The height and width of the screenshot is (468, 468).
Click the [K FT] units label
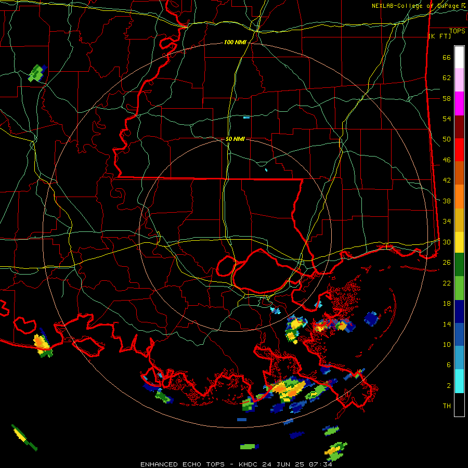[439, 36]
